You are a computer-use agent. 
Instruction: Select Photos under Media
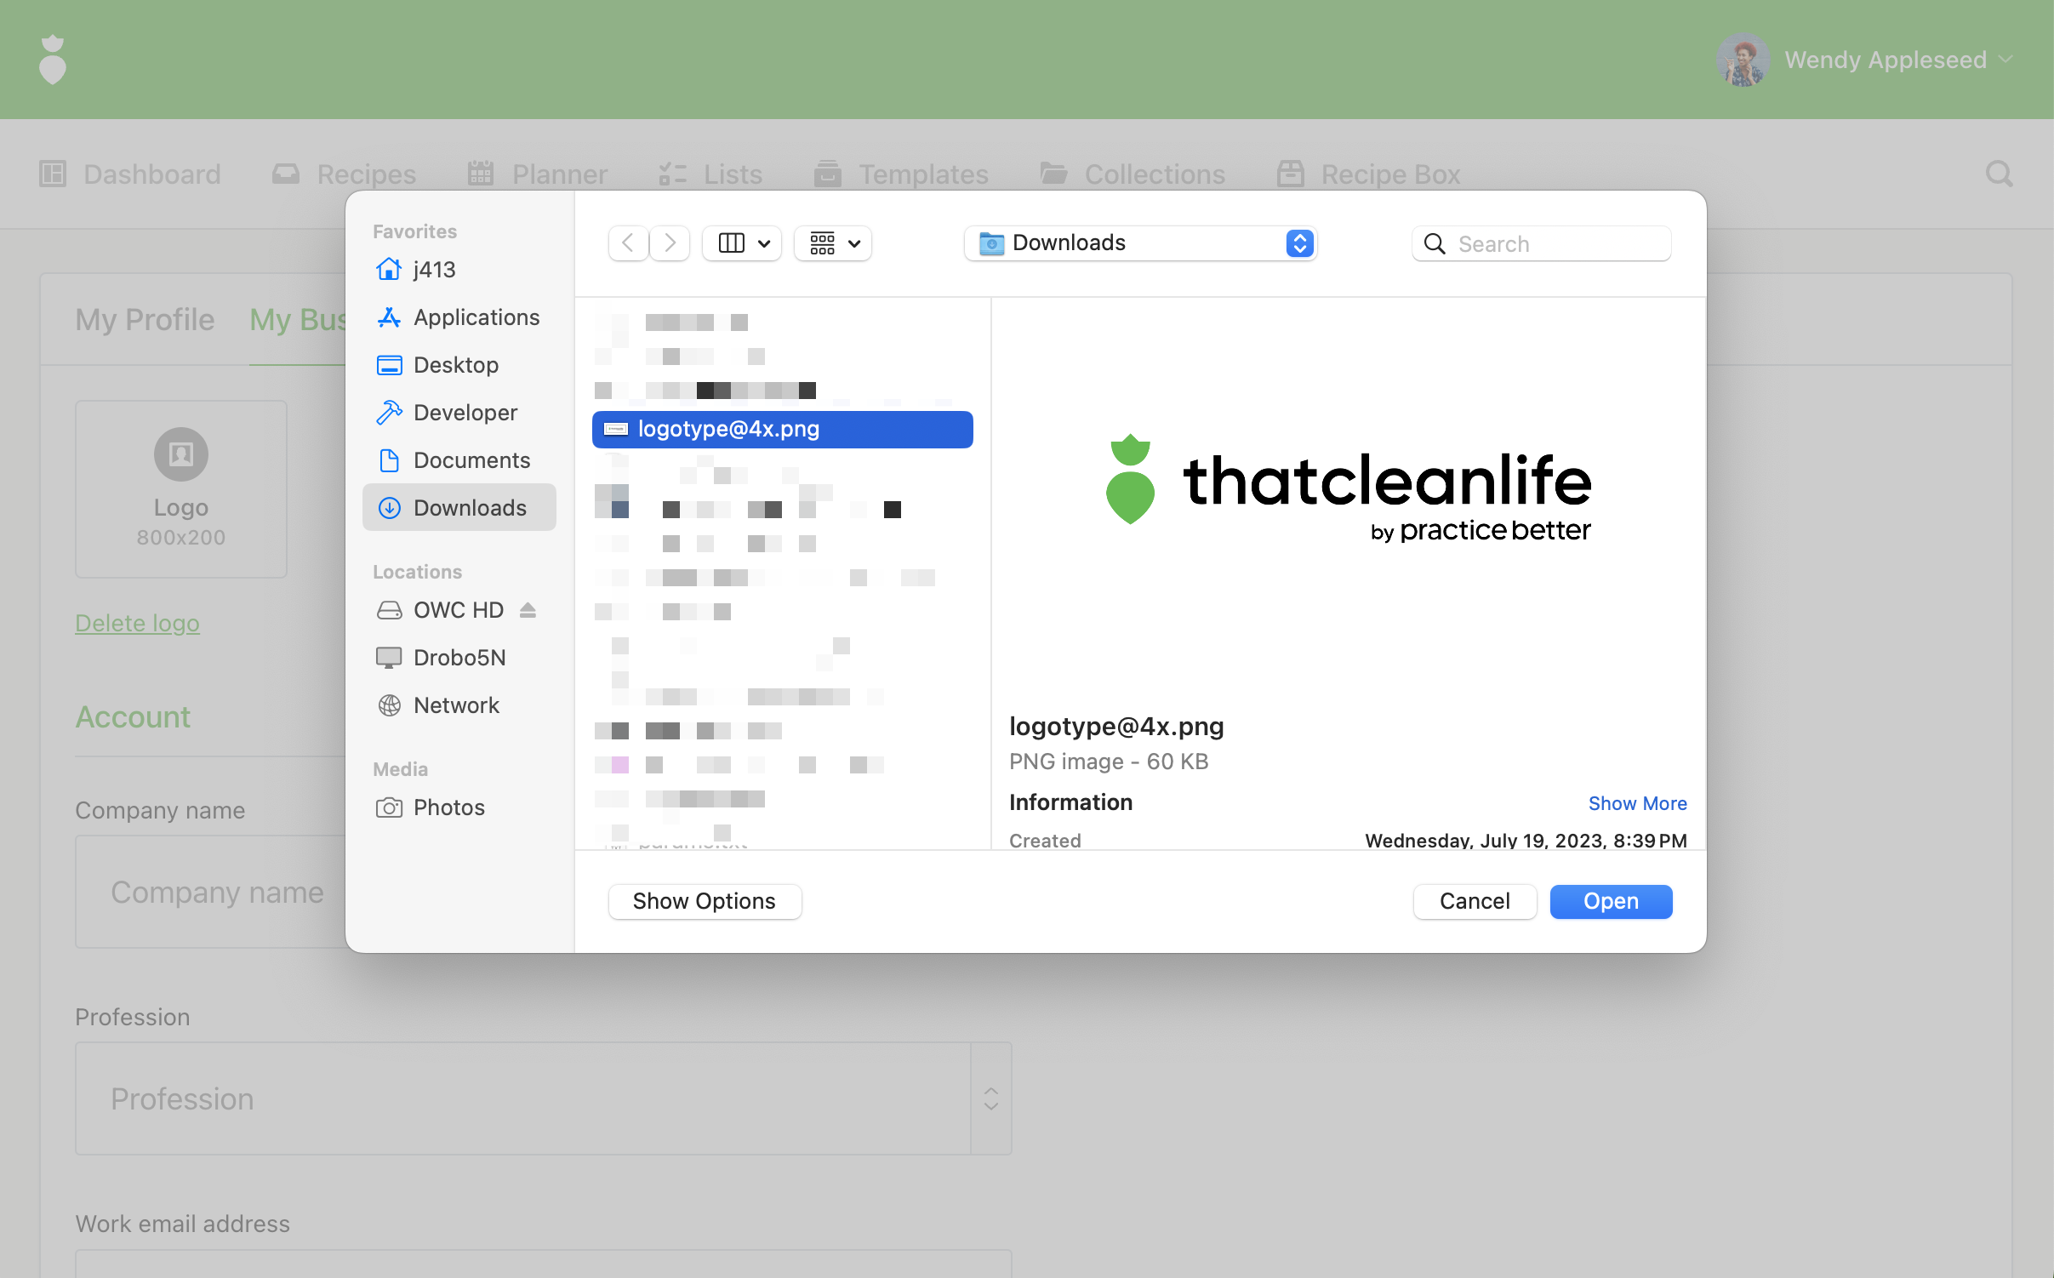[x=448, y=807]
